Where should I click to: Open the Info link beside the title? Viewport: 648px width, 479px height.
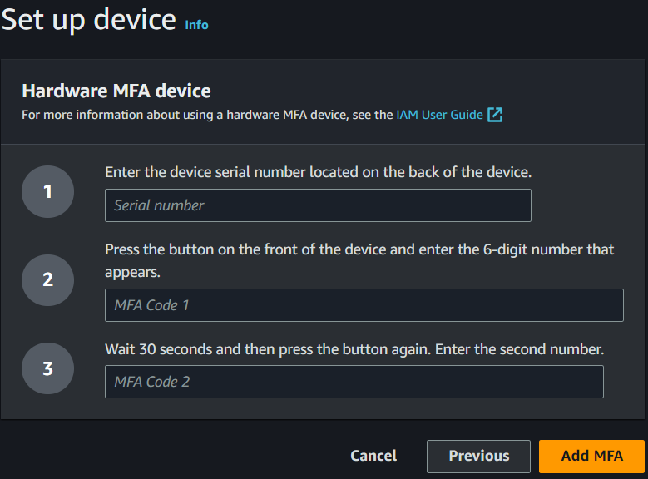click(x=196, y=25)
